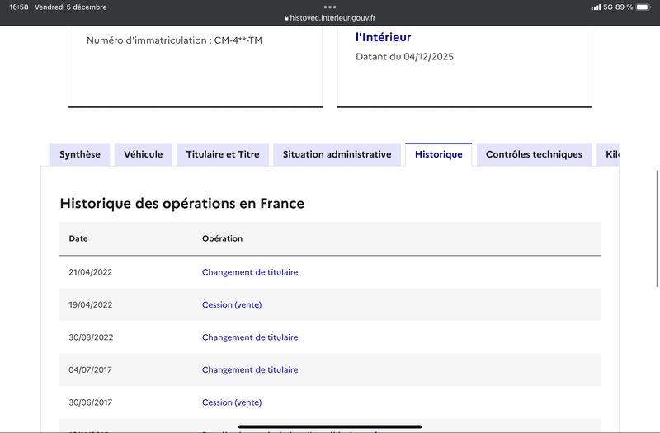660x433 pixels.
Task: Tap the Opération column header
Action: point(222,238)
